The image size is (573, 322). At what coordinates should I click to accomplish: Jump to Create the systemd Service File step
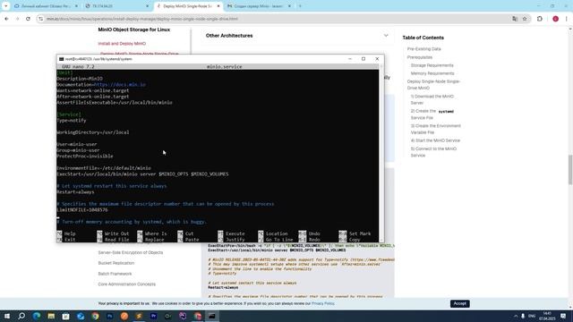[432, 114]
